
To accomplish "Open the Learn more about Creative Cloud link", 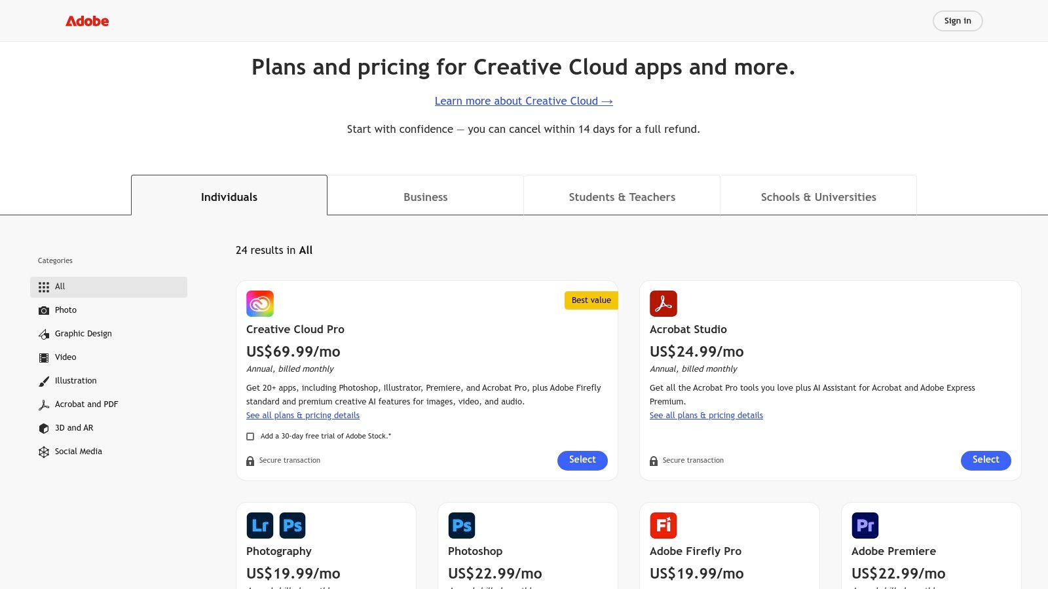I will coord(523,101).
